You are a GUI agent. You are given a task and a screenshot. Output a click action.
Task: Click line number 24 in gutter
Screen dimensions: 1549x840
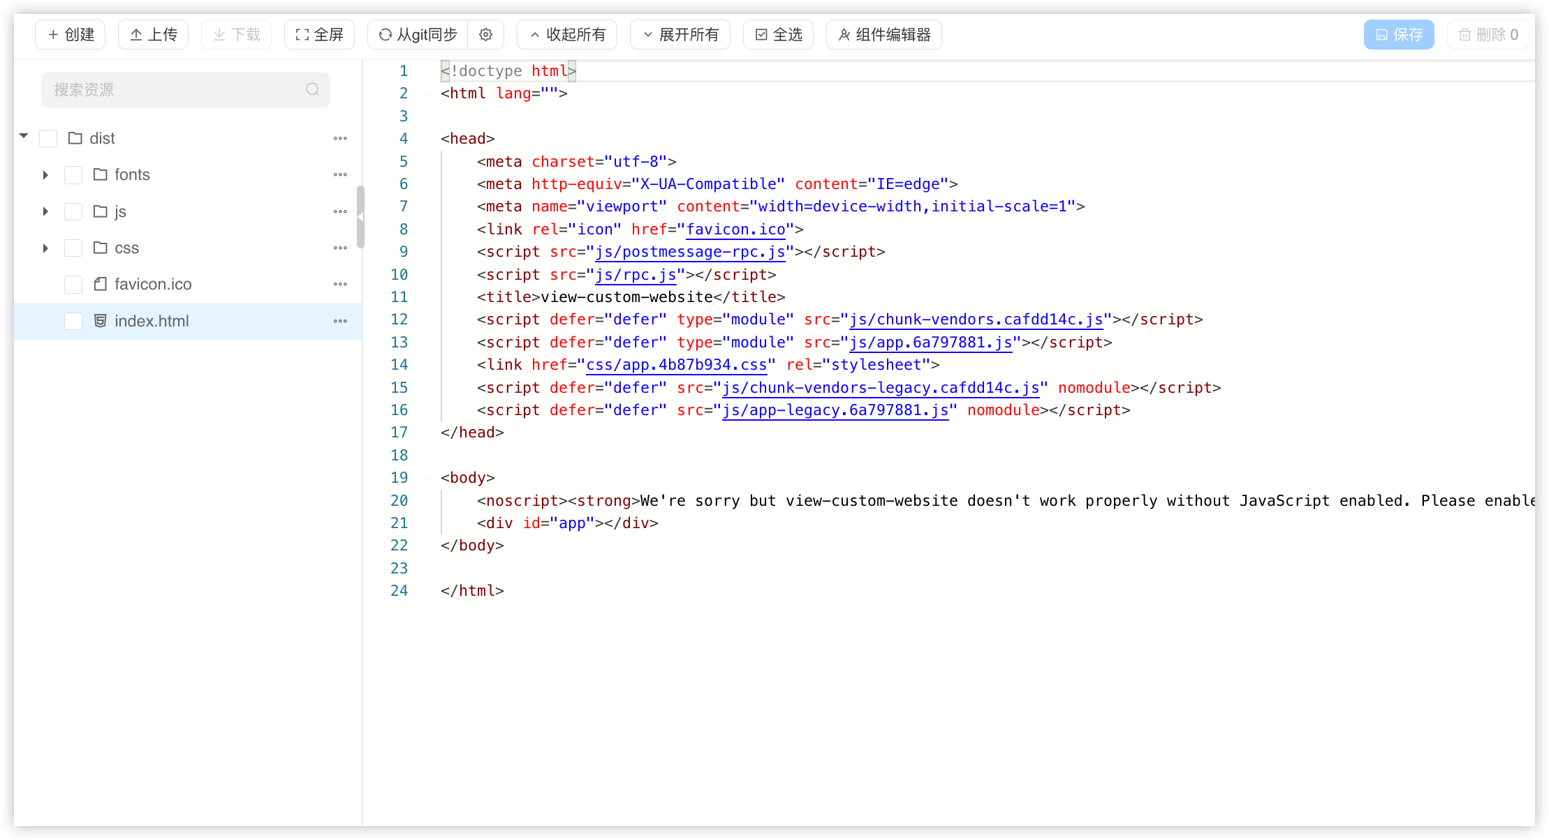(x=399, y=591)
